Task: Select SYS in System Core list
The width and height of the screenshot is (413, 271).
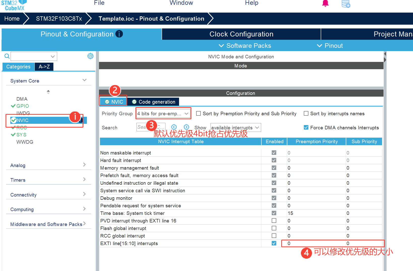Action: tap(21, 135)
